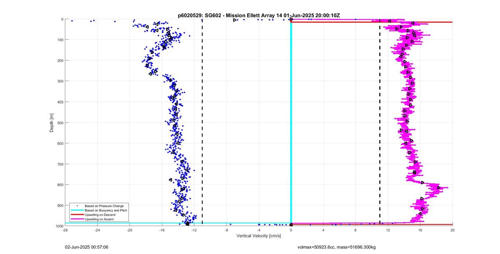Click the plot title p6020529: SG602 Mission Ellett Array
Viewport: 500px width, 254px height.
tap(259, 15)
